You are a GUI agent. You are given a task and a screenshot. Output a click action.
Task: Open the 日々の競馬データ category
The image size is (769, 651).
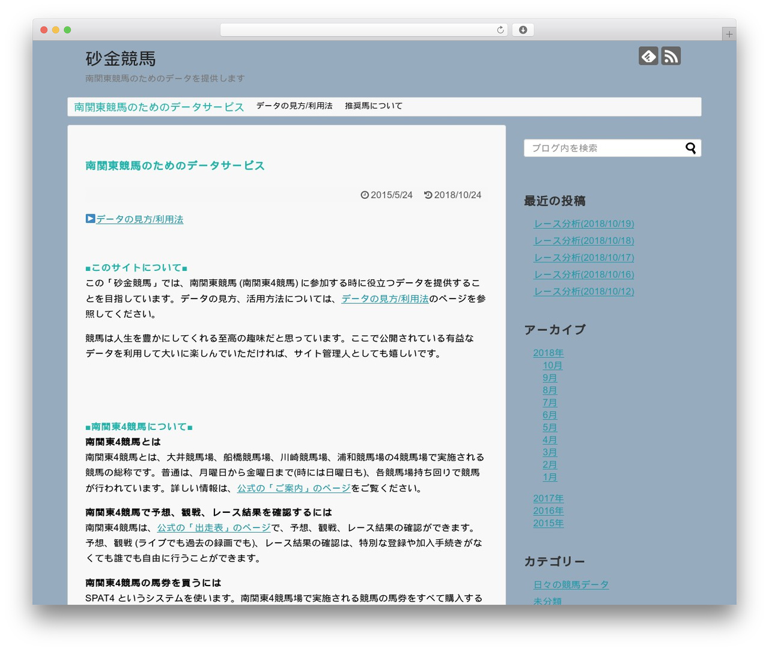[571, 584]
